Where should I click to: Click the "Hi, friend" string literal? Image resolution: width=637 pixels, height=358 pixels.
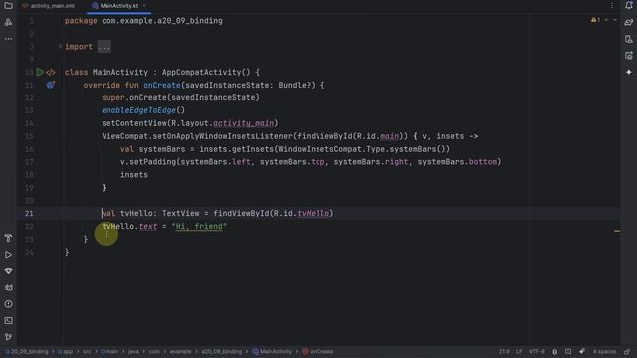point(199,226)
